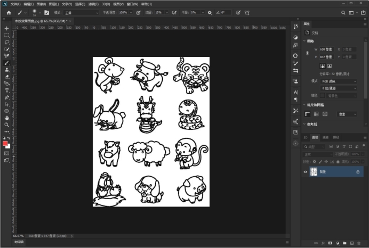Image resolution: width=369 pixels, height=248 pixels.
Task: Open brush blend mode 正常 dropdown
Action: (81, 13)
